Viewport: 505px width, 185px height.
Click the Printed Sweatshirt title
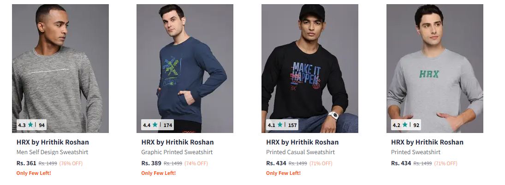point(416,152)
